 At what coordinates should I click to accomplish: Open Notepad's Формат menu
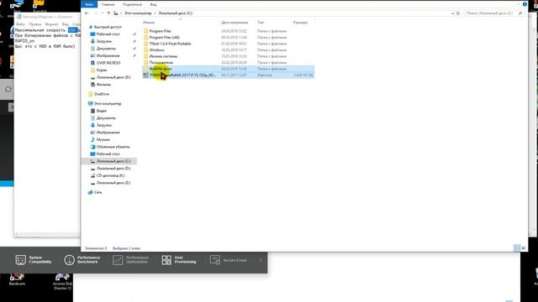(52, 24)
